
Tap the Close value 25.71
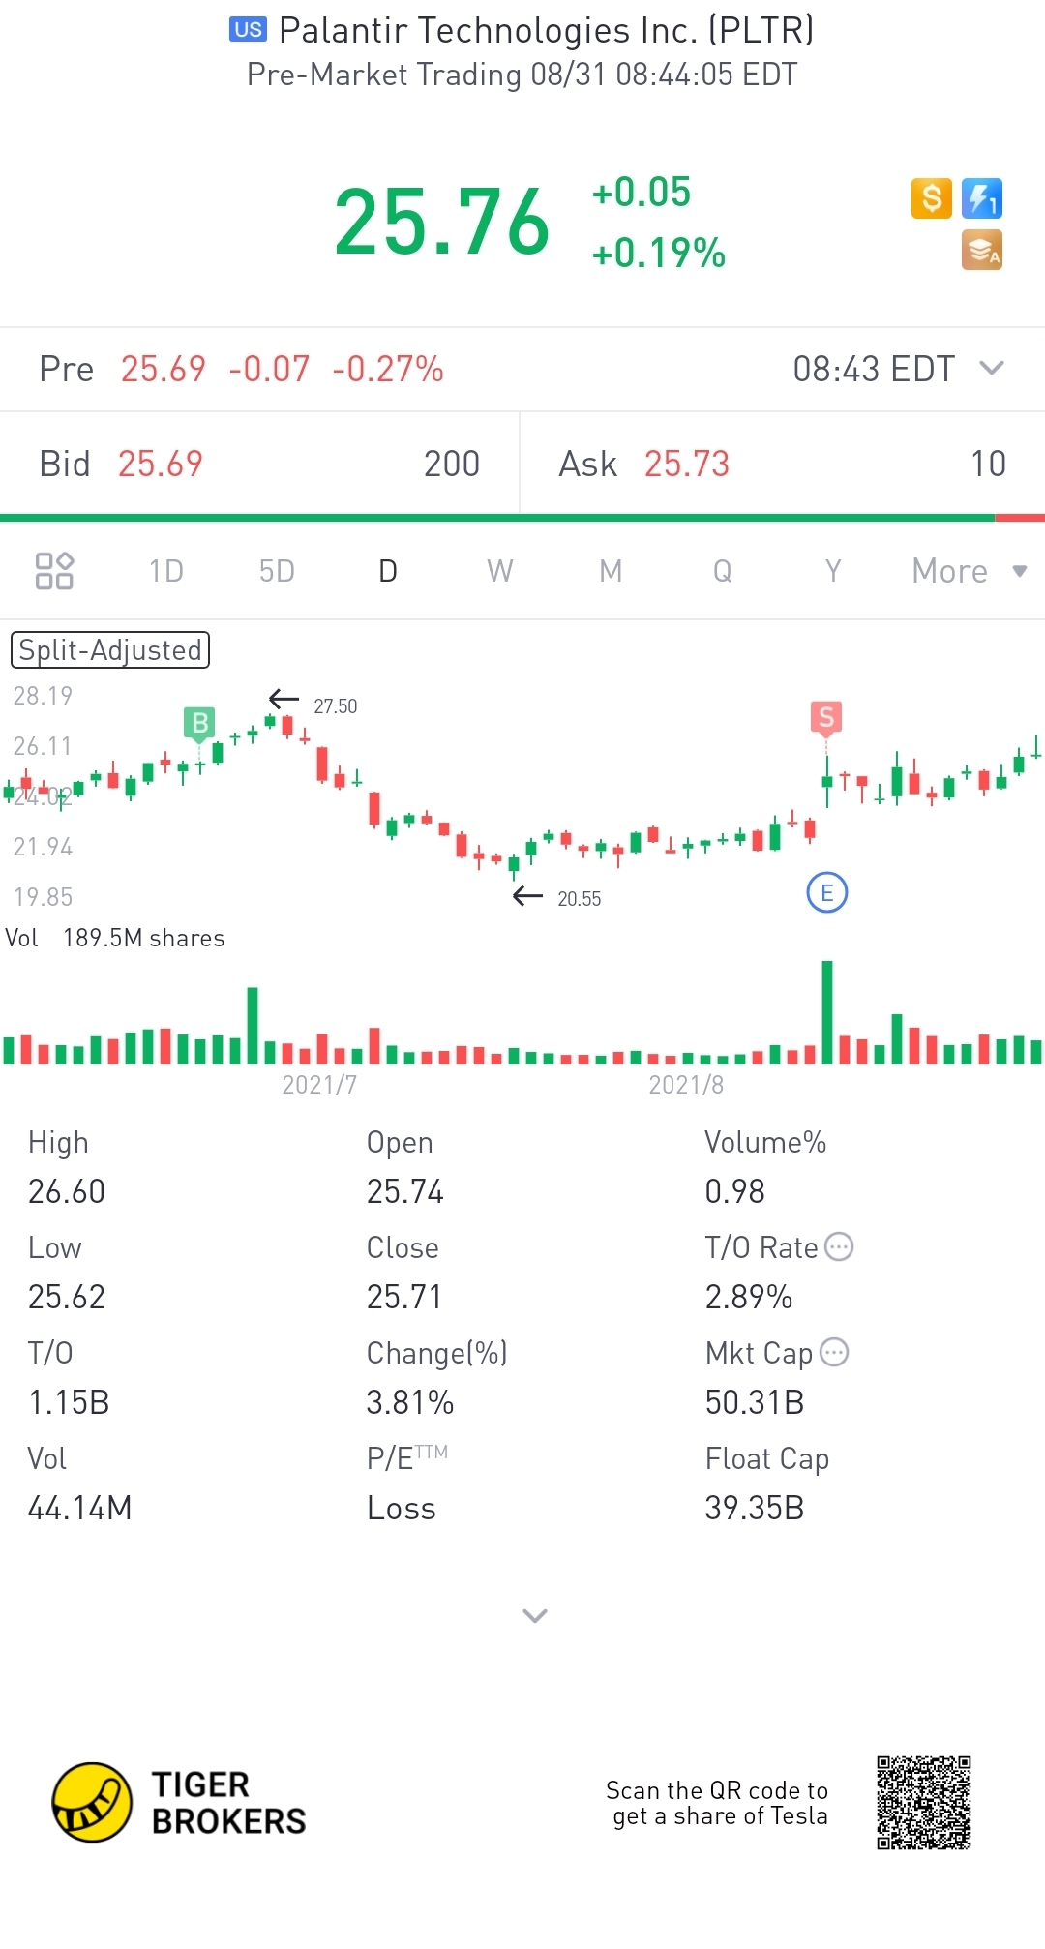(404, 1297)
